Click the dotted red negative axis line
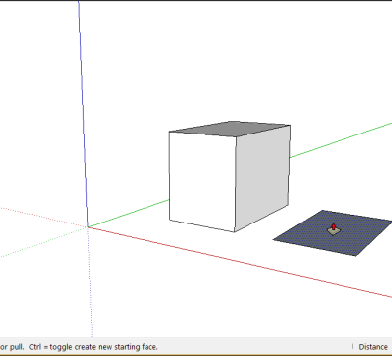392x356 pixels. pyautogui.click(x=43, y=217)
